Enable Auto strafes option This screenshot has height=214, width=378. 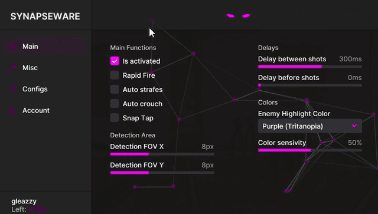(115, 89)
